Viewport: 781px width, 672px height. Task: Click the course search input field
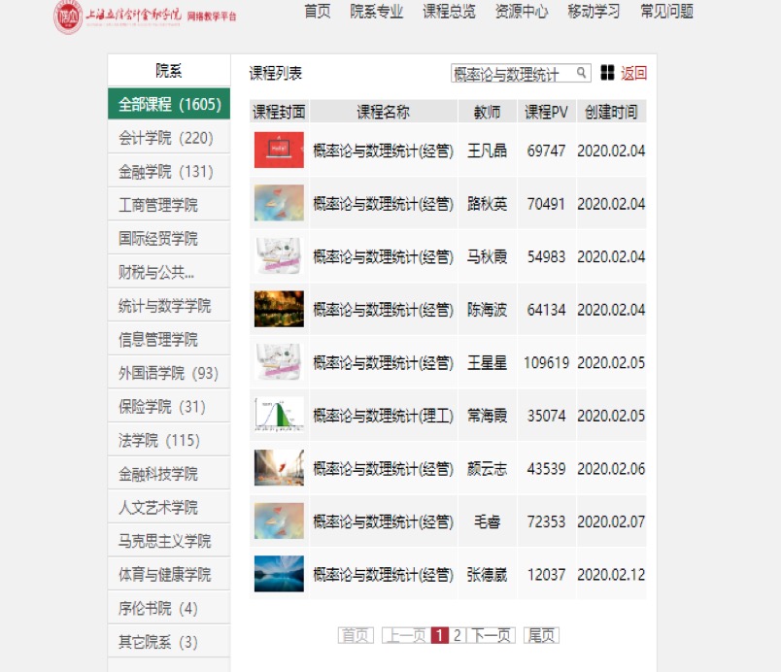(x=513, y=74)
